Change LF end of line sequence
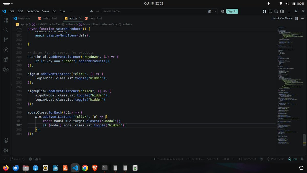The image size is (307, 173). 234,159
